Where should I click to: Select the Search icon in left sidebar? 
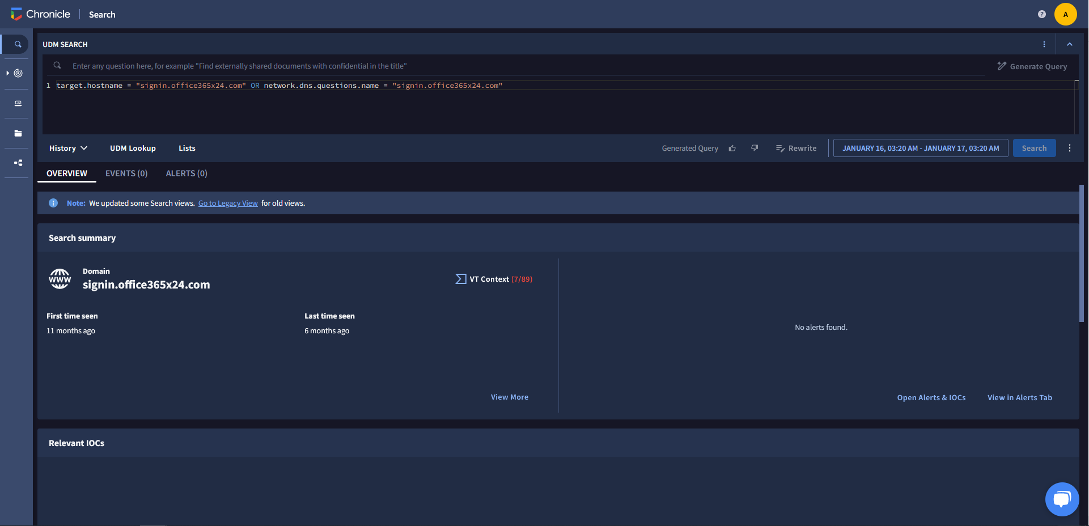16,44
